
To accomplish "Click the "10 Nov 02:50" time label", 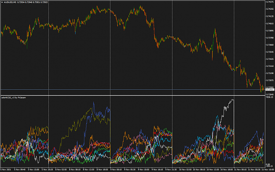I will 185,170.
